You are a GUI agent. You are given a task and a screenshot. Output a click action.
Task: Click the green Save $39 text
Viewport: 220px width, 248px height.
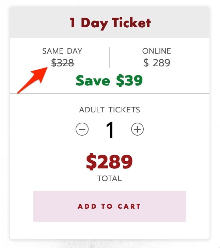click(109, 80)
